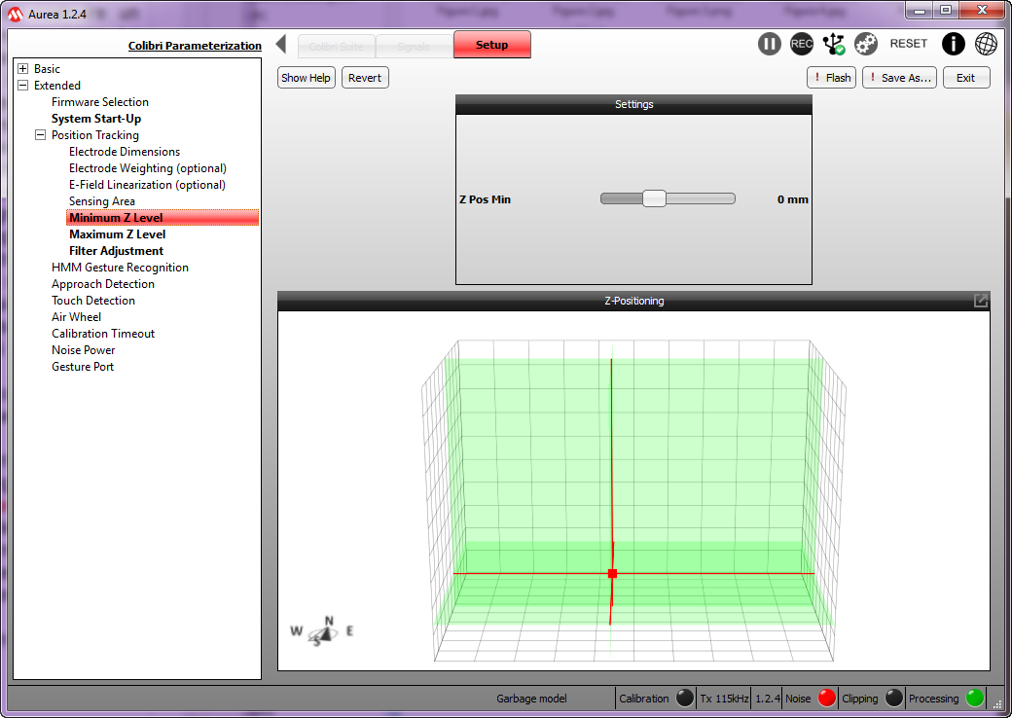Start recording with the REC icon
The image size is (1012, 718).
802,44
